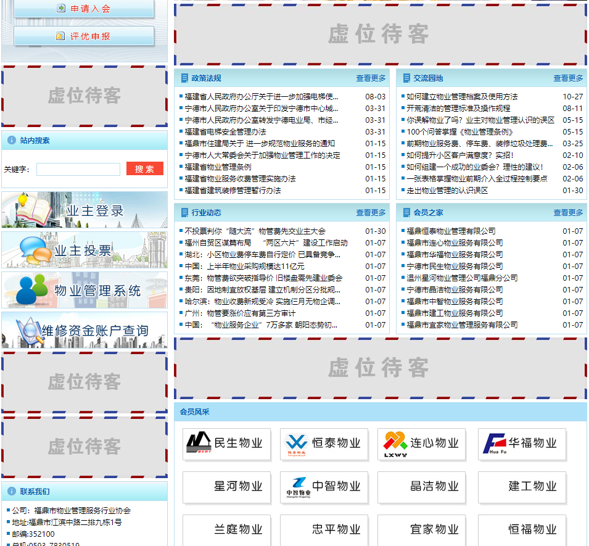The image size is (589, 546).
Task: Open the 物业管理系统 banner
Action: 84,290
